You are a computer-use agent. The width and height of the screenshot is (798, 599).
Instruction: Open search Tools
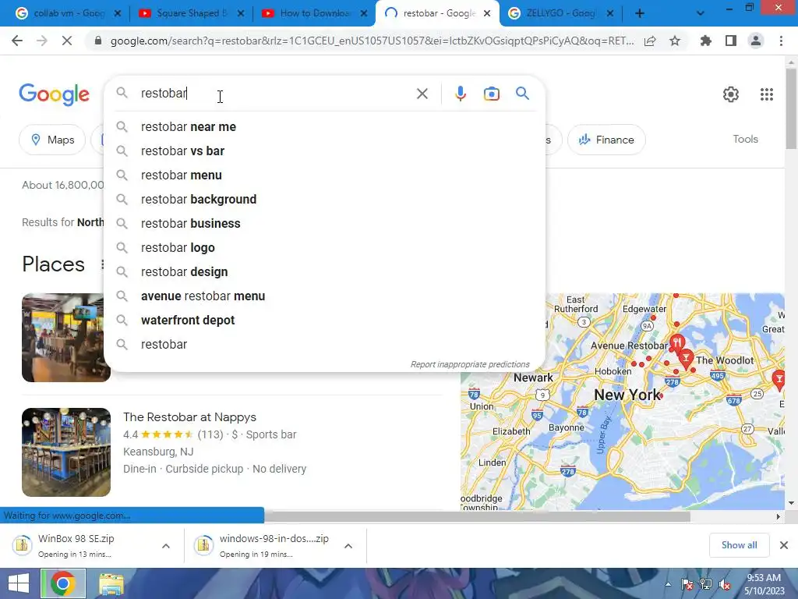click(x=745, y=139)
